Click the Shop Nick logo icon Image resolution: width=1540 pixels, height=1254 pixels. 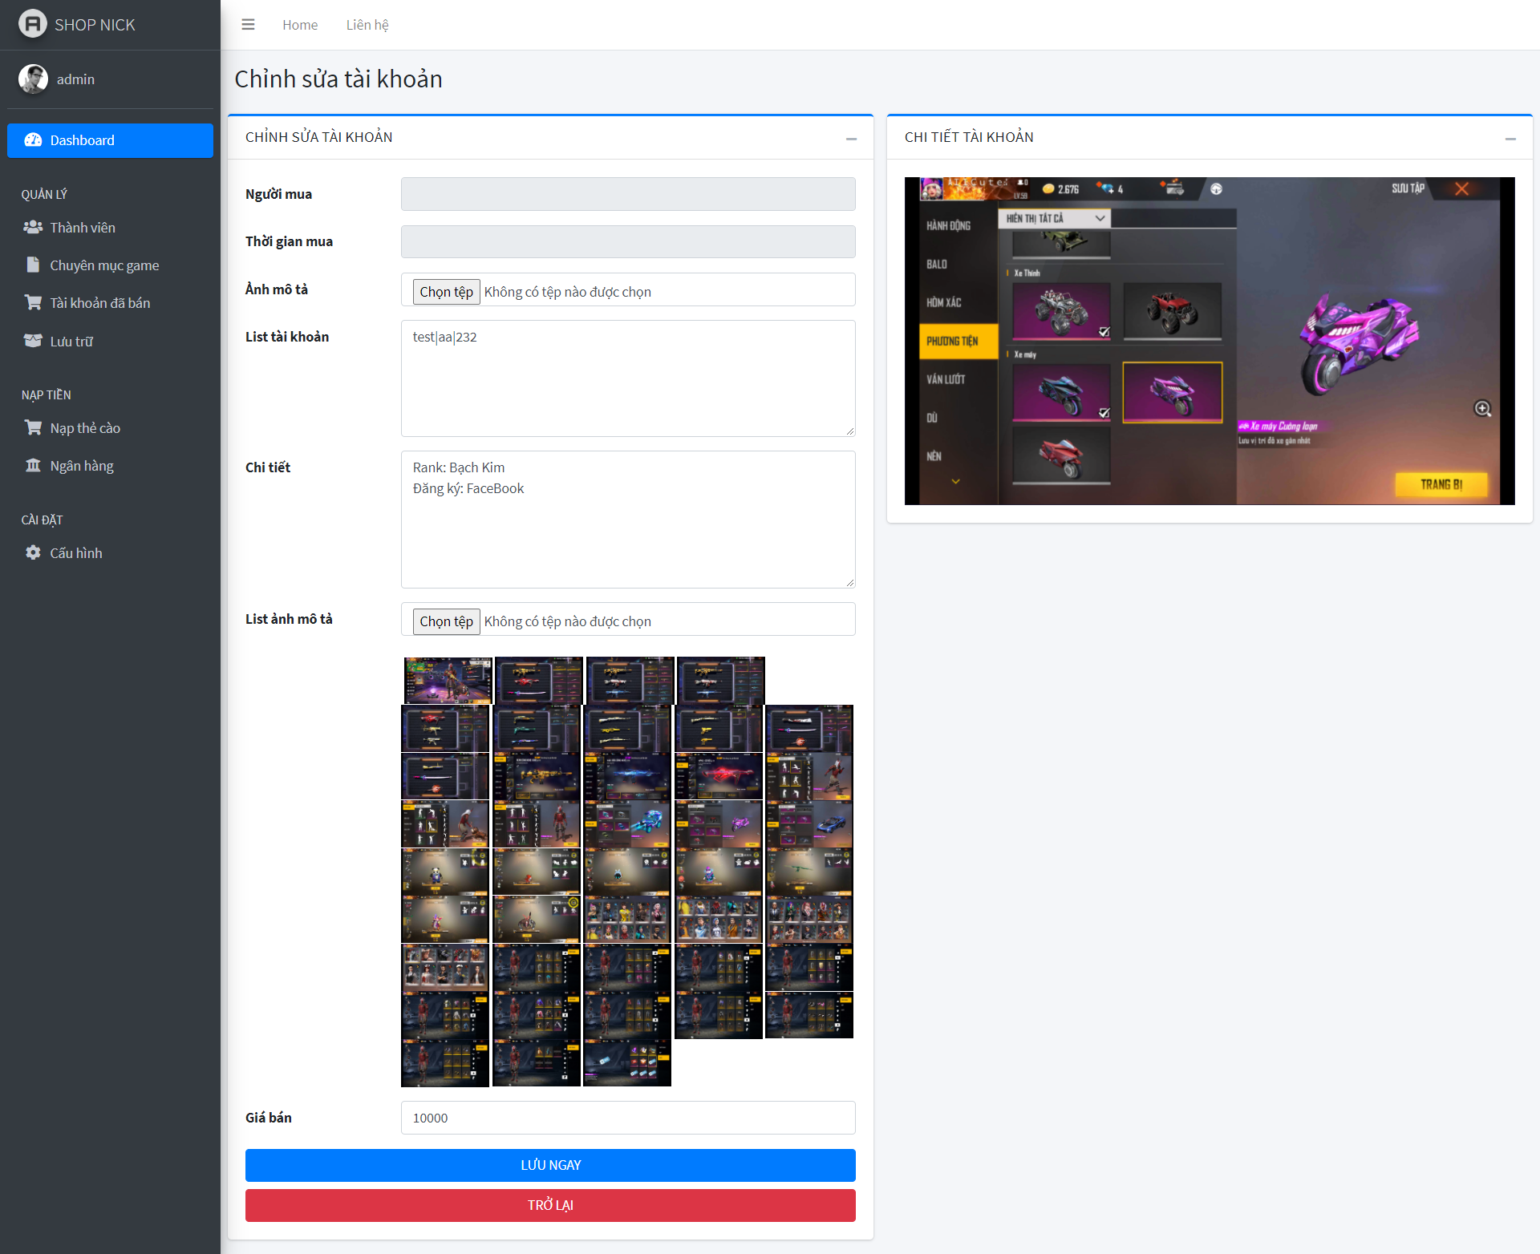click(x=33, y=24)
